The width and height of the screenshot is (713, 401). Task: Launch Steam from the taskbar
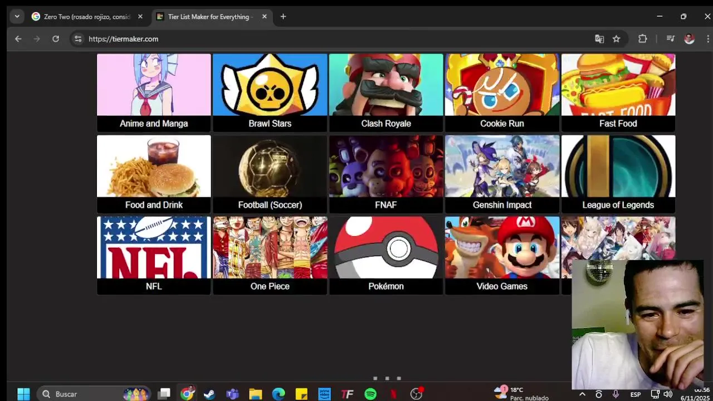209,394
